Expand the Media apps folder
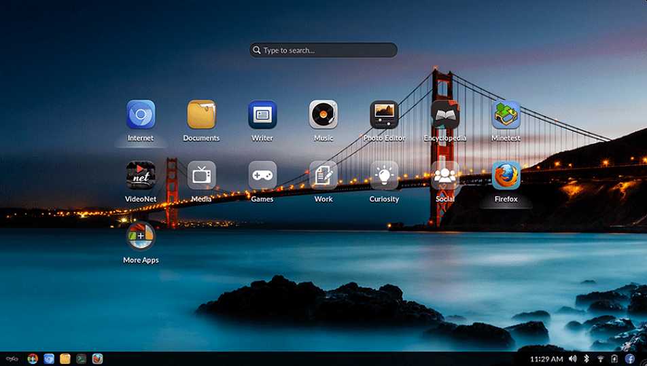 [x=201, y=175]
